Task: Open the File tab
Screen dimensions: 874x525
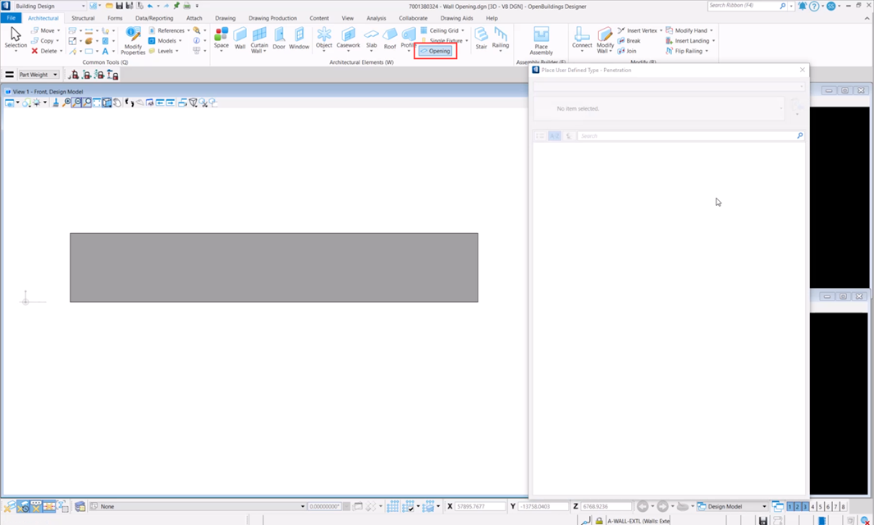Action: tap(11, 18)
